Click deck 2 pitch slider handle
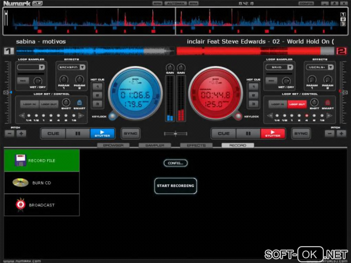The width and height of the screenshot is (351, 263). click(x=345, y=92)
